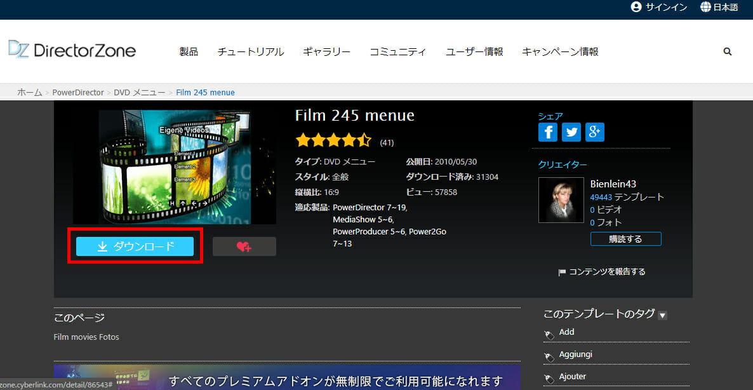
Task: Share on Twitter icon
Action: coord(571,132)
